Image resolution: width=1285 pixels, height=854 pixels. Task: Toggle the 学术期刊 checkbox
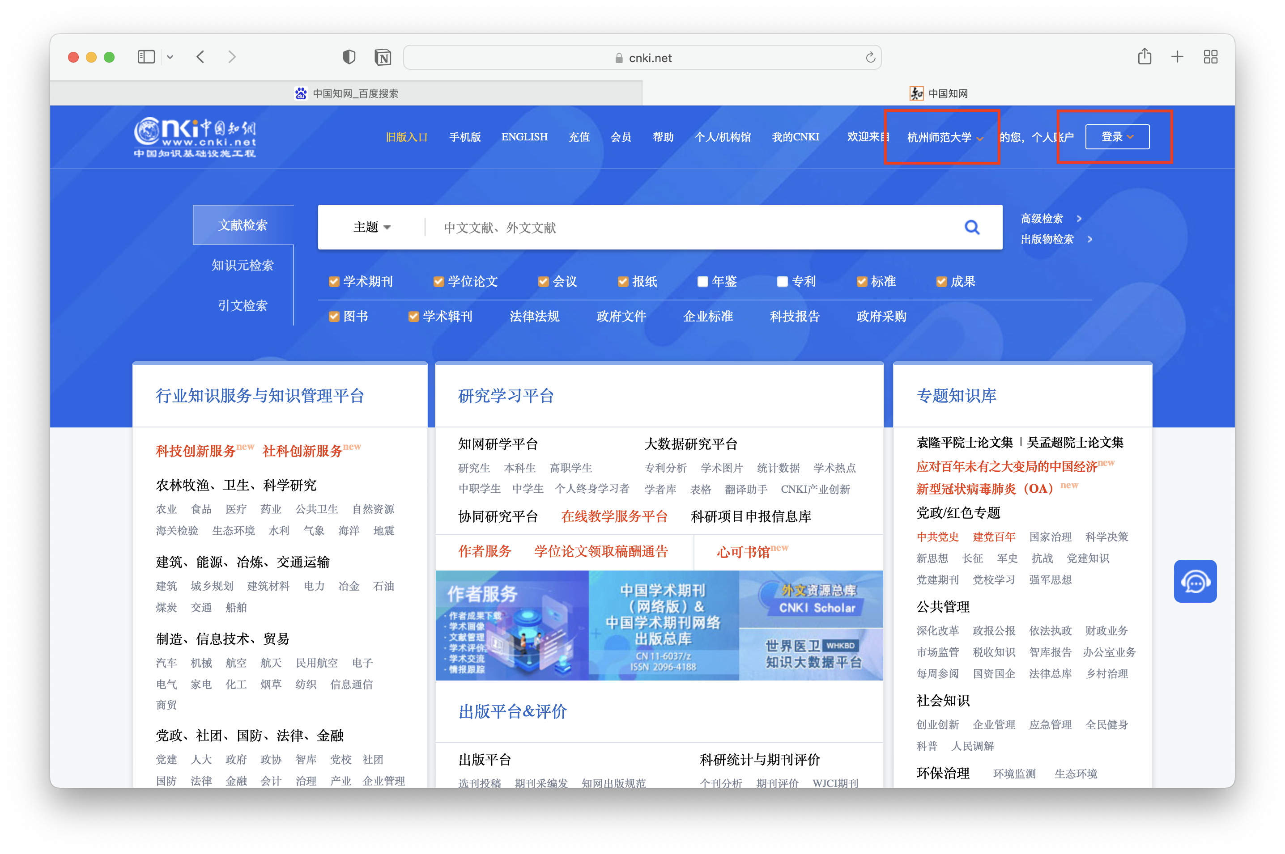[x=334, y=282]
